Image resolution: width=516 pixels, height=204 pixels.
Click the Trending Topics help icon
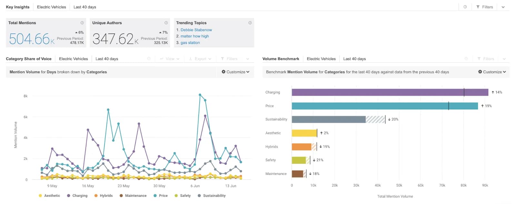(x=250, y=23)
